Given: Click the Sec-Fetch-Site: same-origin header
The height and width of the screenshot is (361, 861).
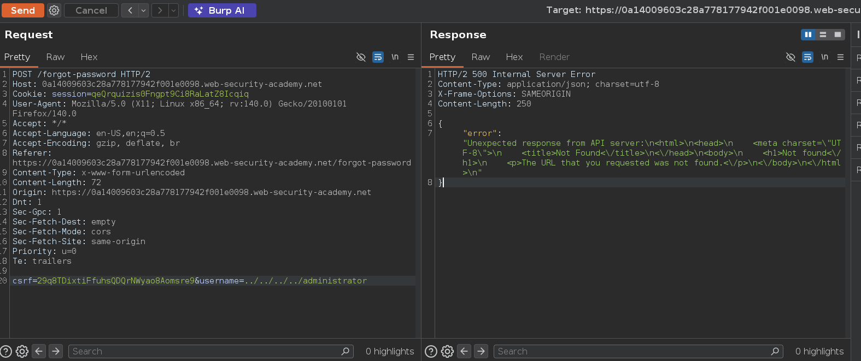Looking at the screenshot, I should click(79, 241).
